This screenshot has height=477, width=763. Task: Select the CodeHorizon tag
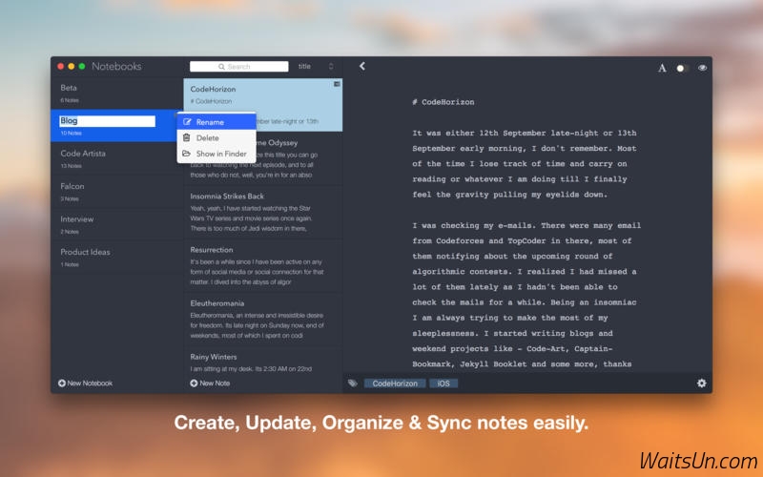(x=395, y=384)
